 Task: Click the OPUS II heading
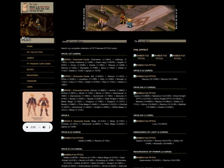pos(65,115)
